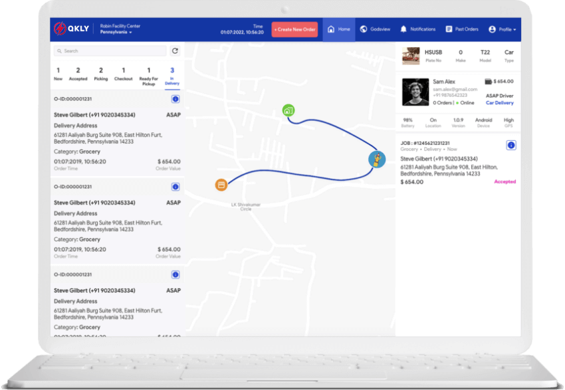Go to the Home tab
This screenshot has height=390, width=565.
pos(339,29)
